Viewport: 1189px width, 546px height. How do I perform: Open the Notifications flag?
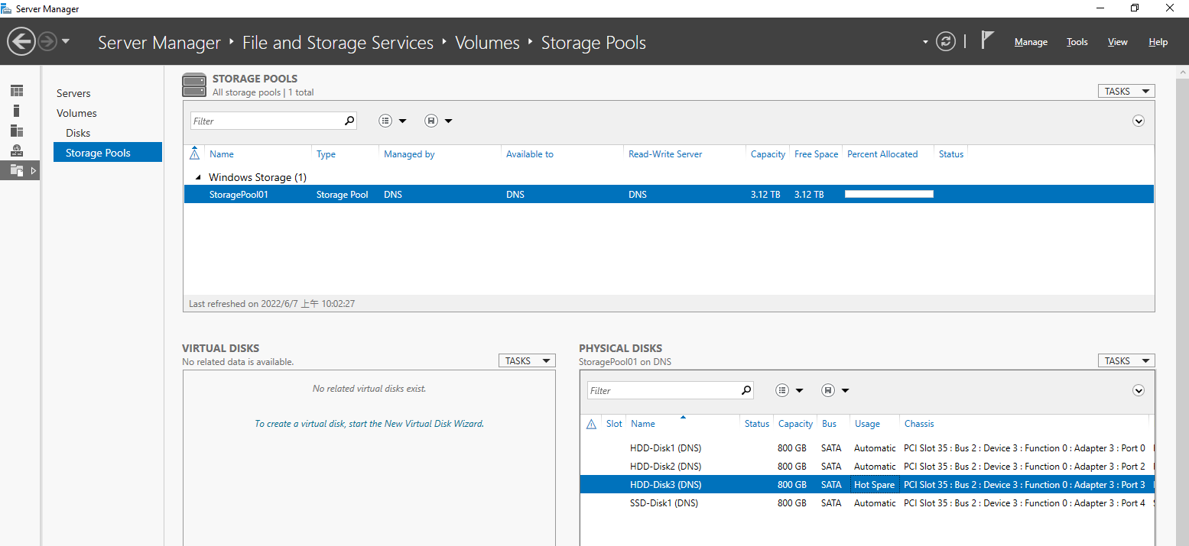point(987,40)
